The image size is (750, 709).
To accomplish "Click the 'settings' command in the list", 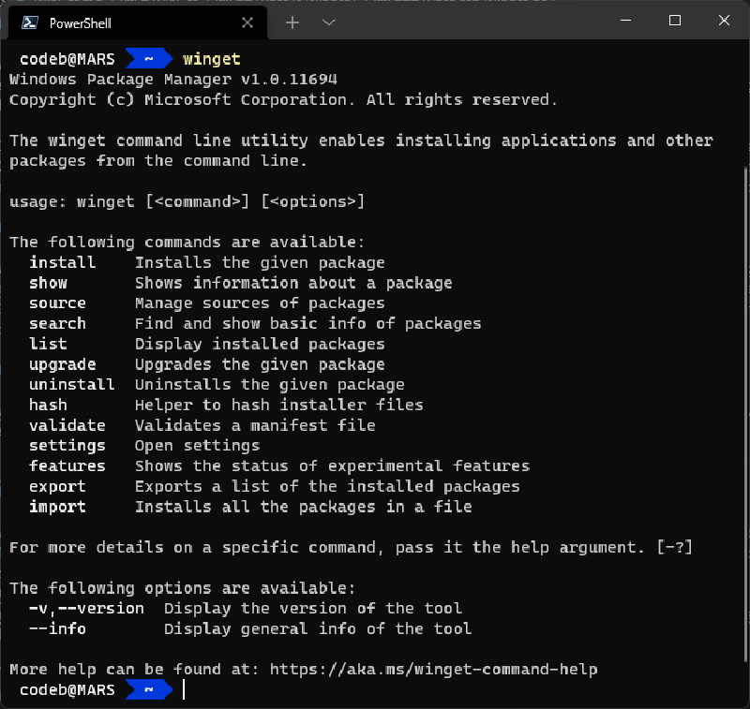I will coord(67,446).
